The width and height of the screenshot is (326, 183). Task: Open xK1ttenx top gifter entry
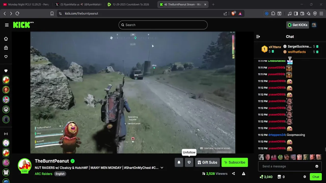[x=271, y=49]
